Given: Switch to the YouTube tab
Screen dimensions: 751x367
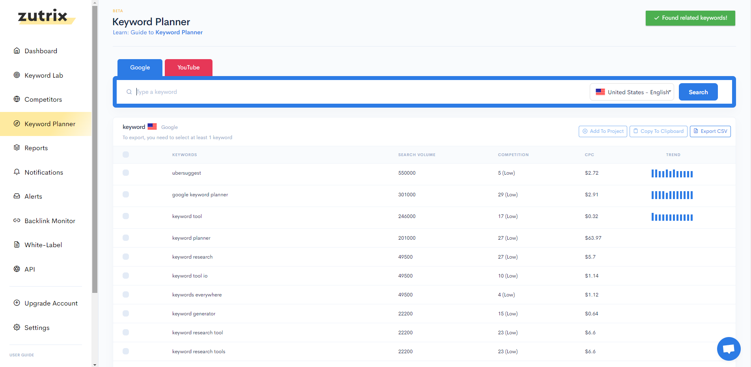Looking at the screenshot, I should (x=188, y=67).
